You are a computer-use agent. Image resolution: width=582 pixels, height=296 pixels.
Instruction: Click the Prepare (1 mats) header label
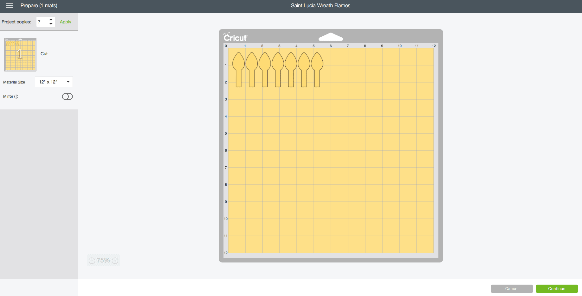(39, 6)
